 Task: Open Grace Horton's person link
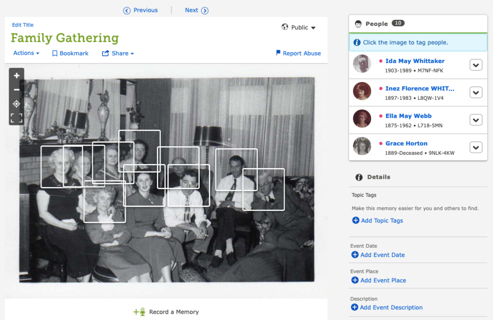[406, 144]
